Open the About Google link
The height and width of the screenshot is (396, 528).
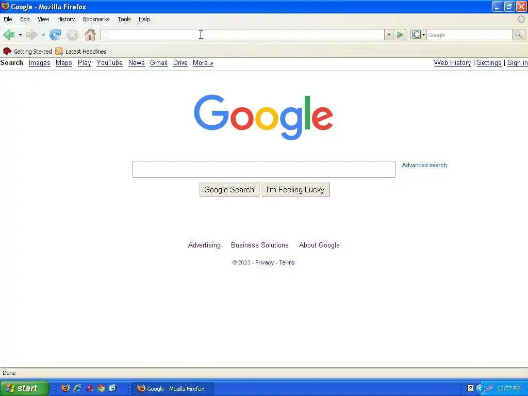(319, 245)
